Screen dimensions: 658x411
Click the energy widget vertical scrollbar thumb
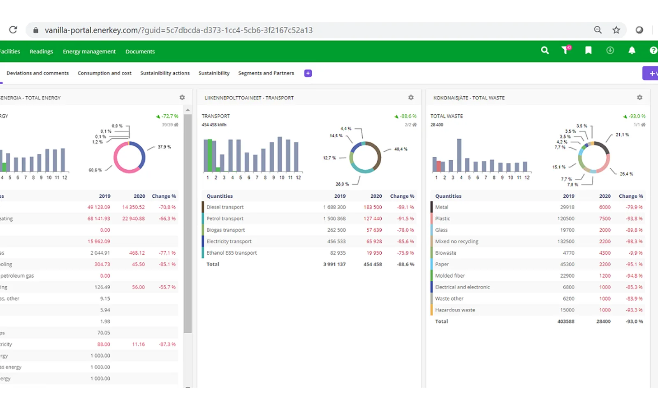pos(188,224)
